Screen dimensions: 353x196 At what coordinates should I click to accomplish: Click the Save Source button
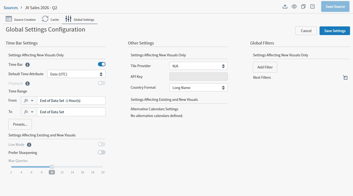tap(335, 6)
